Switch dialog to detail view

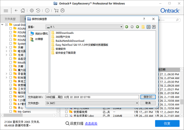[x=154, y=27]
